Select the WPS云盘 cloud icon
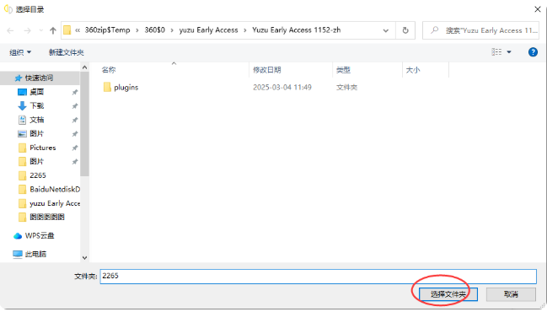547x312 pixels. tap(18, 236)
